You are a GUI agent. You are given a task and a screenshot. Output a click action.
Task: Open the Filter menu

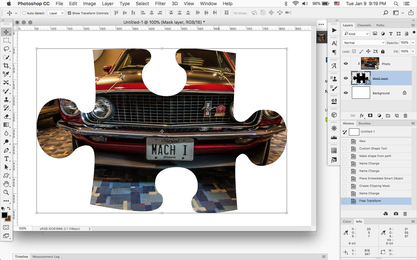tap(160, 4)
